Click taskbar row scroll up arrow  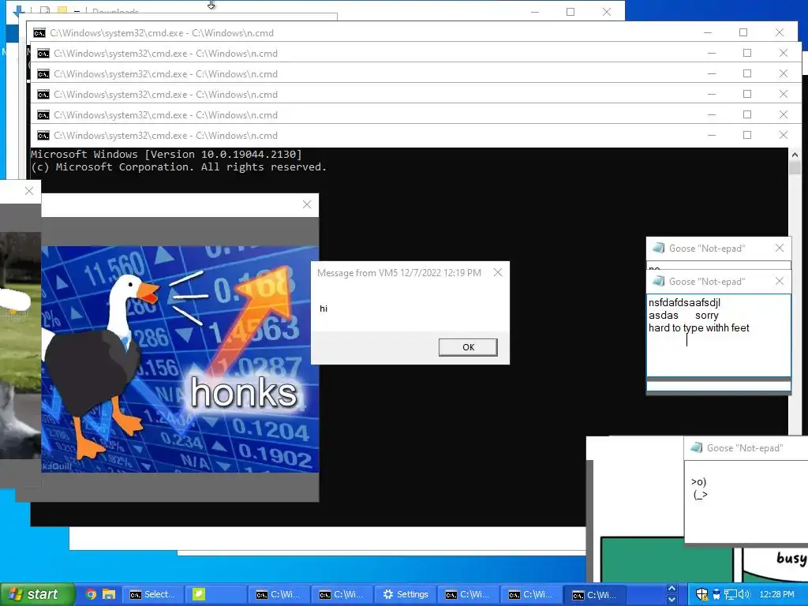(671, 589)
